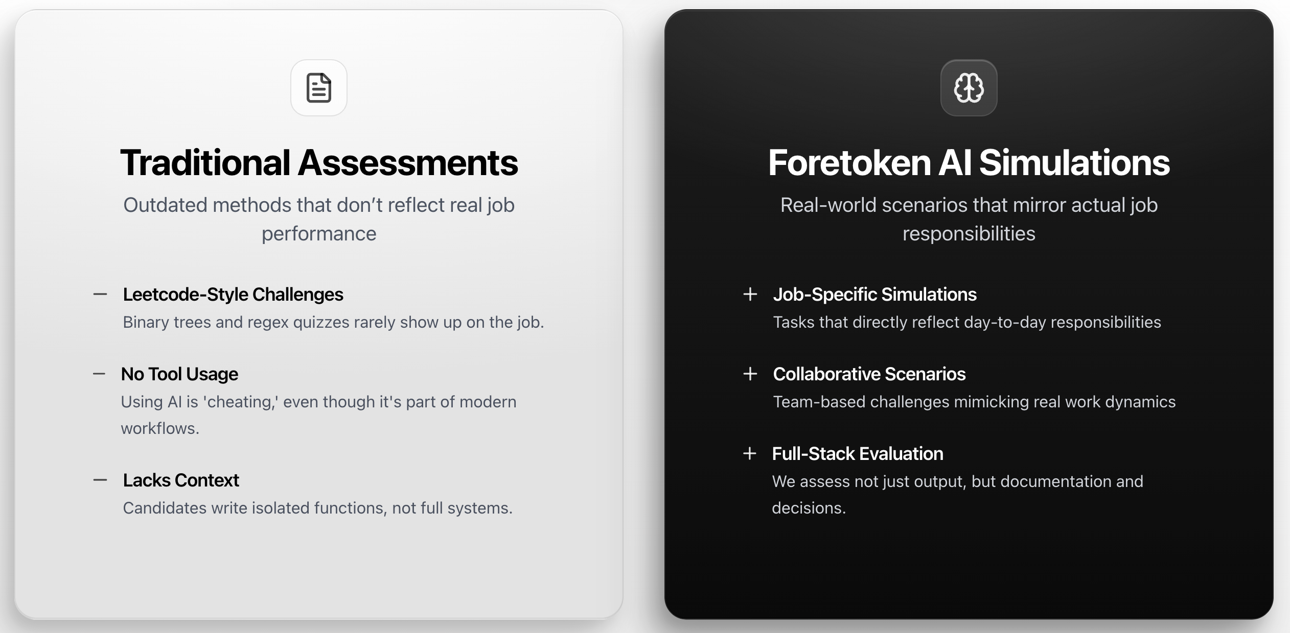Select the Collaborative Scenarios title
The height and width of the screenshot is (633, 1290).
click(869, 374)
